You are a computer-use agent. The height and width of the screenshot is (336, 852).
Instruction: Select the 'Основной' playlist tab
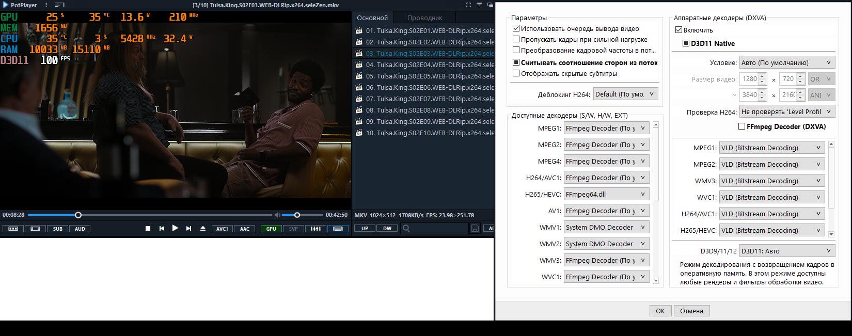pyautogui.click(x=372, y=18)
